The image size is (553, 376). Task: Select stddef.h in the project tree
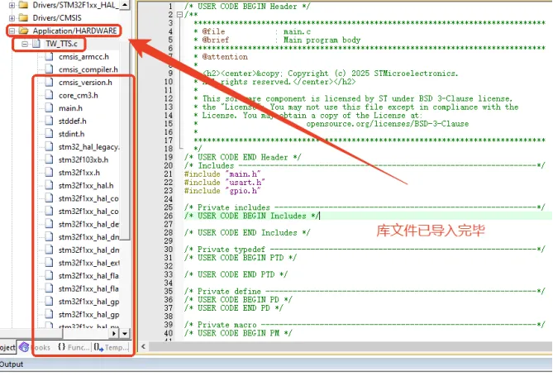[72, 121]
